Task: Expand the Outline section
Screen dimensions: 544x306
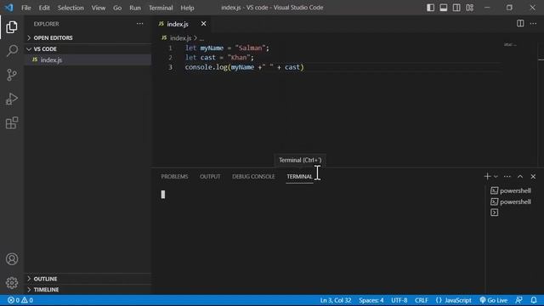Action: click(88, 279)
